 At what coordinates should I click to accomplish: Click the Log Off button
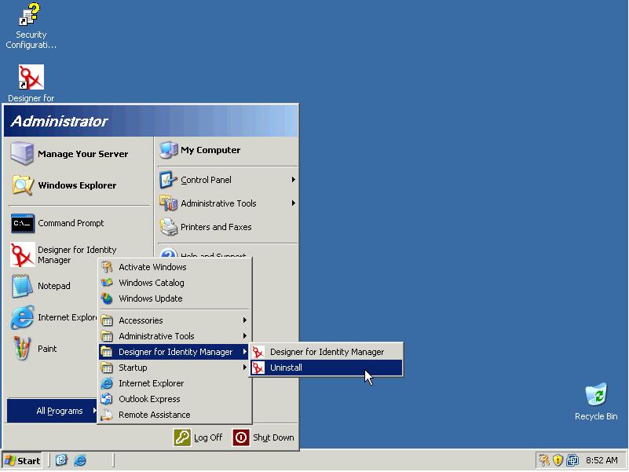[198, 437]
